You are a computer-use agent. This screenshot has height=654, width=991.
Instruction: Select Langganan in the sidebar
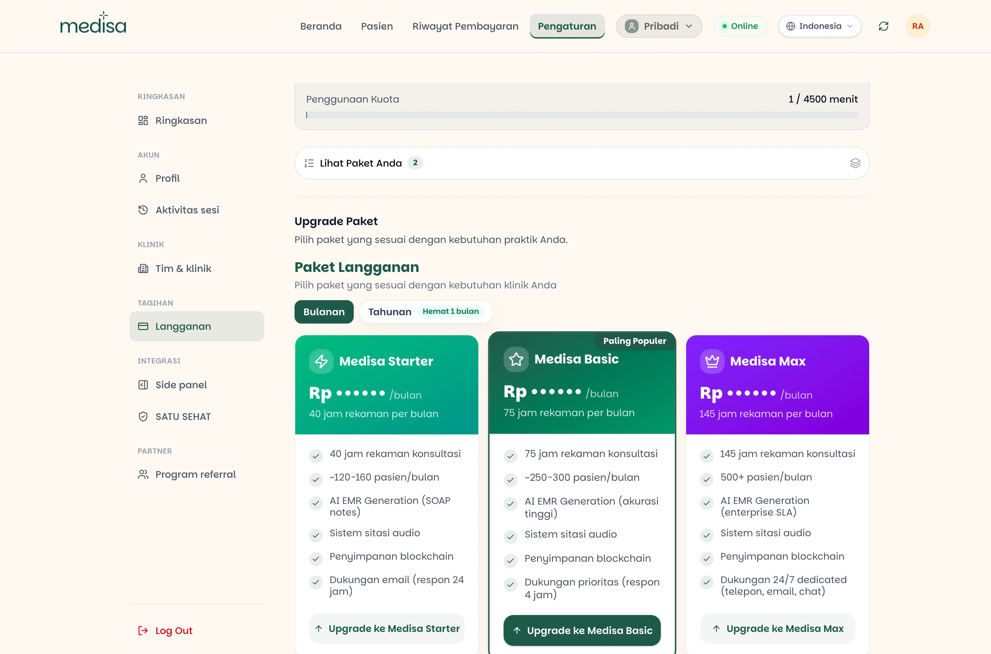click(196, 326)
